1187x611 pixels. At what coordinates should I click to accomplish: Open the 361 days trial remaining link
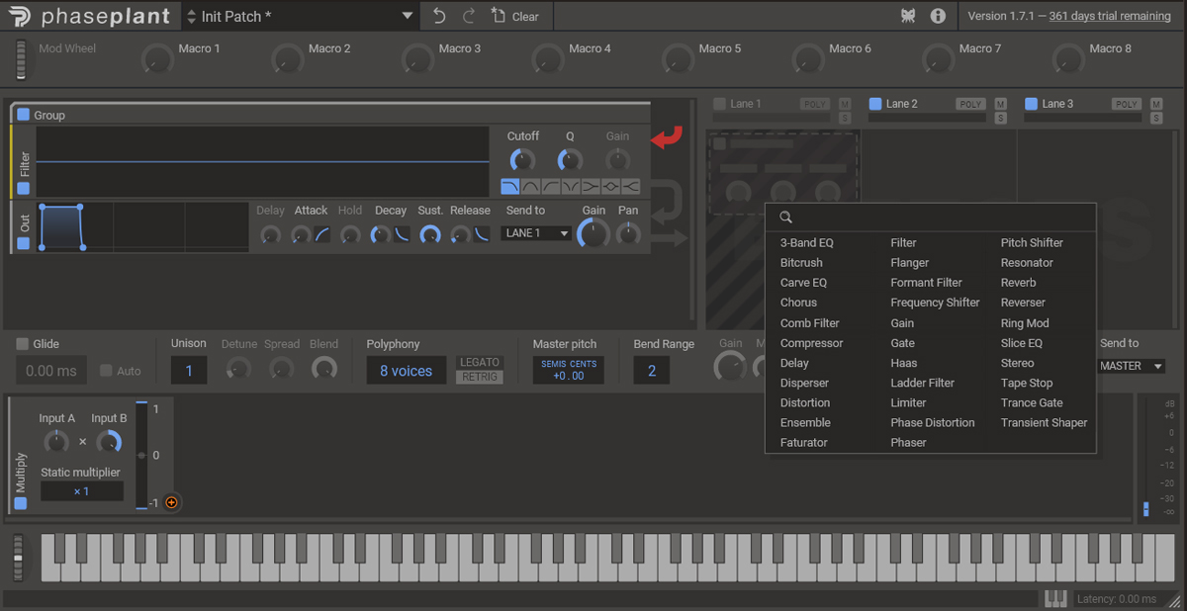tap(1110, 16)
